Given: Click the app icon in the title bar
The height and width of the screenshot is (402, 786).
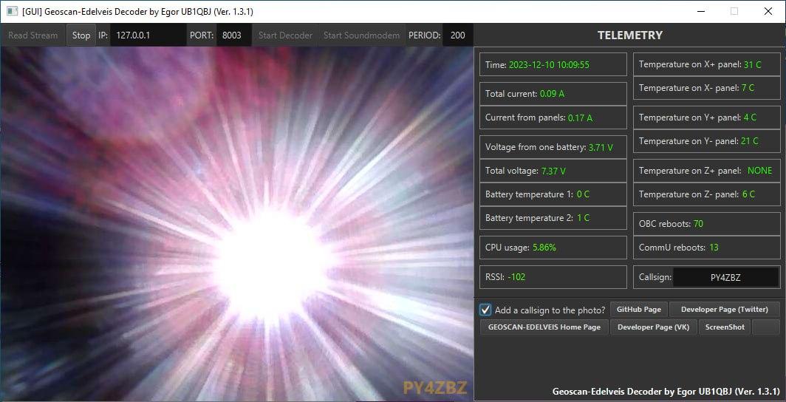Looking at the screenshot, I should click(x=12, y=11).
